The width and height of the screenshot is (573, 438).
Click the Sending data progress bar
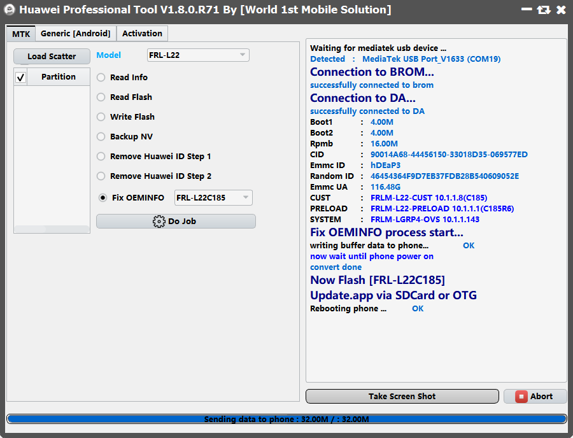(x=286, y=419)
